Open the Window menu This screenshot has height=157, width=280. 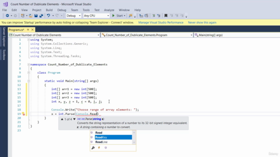[x=124, y=10]
